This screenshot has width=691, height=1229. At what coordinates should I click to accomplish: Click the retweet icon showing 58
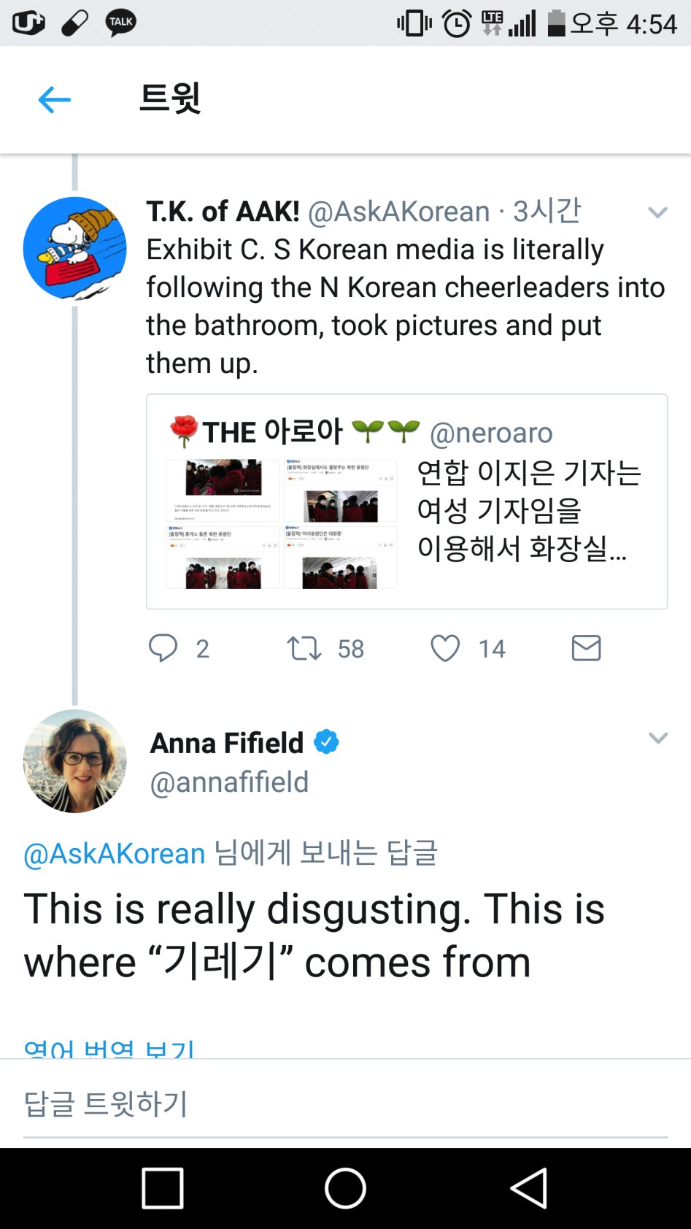click(304, 648)
